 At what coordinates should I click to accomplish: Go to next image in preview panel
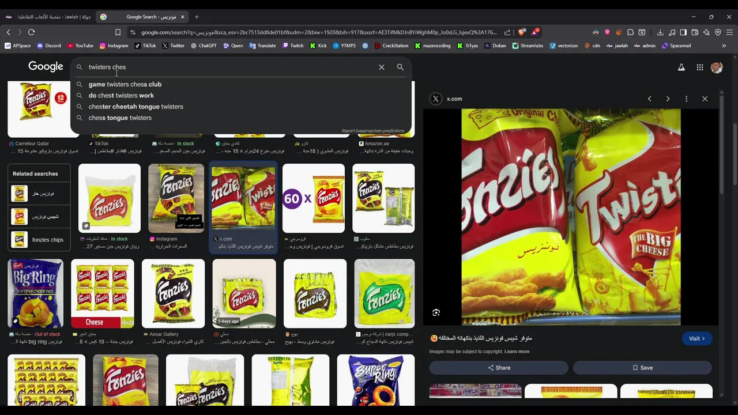click(x=668, y=99)
